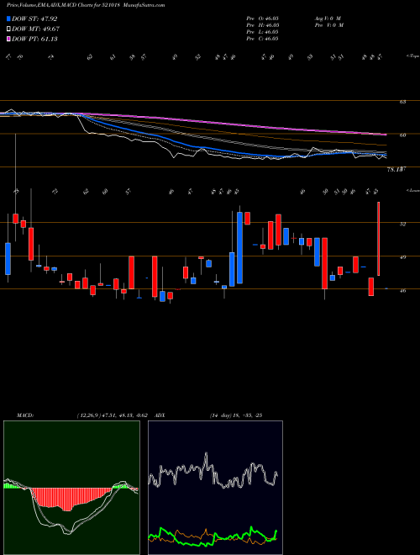Click the chart title mentioning MunafaSutra.com
Viewport: 420px width, 555px height.
tap(86, 5)
